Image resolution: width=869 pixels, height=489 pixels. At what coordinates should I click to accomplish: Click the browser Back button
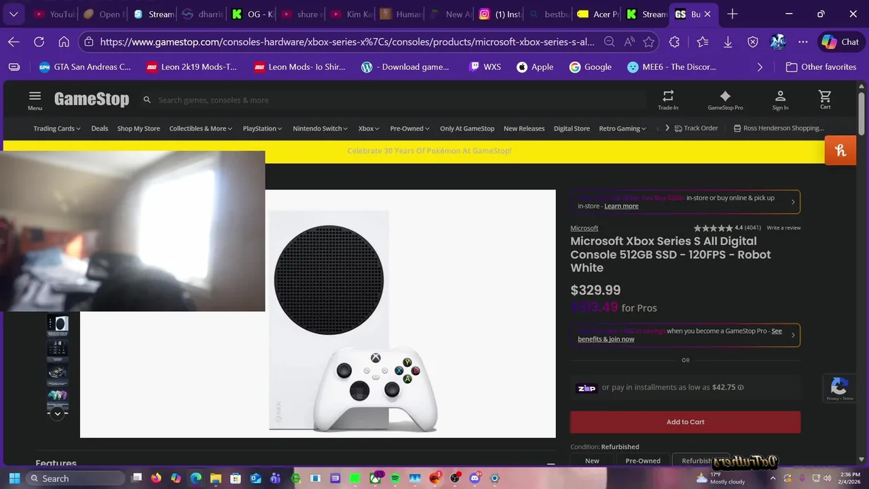pos(14,42)
